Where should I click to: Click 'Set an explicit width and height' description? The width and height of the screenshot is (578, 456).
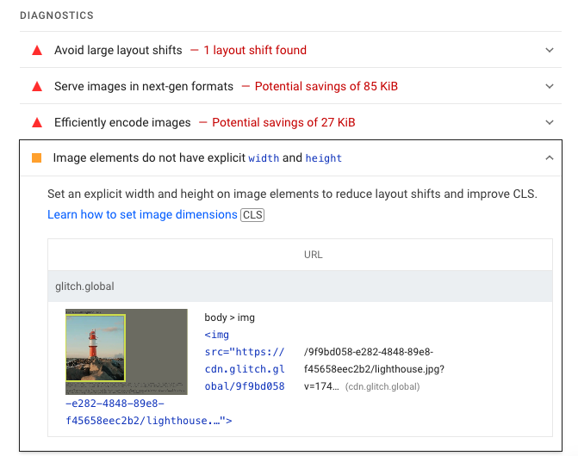click(x=292, y=194)
